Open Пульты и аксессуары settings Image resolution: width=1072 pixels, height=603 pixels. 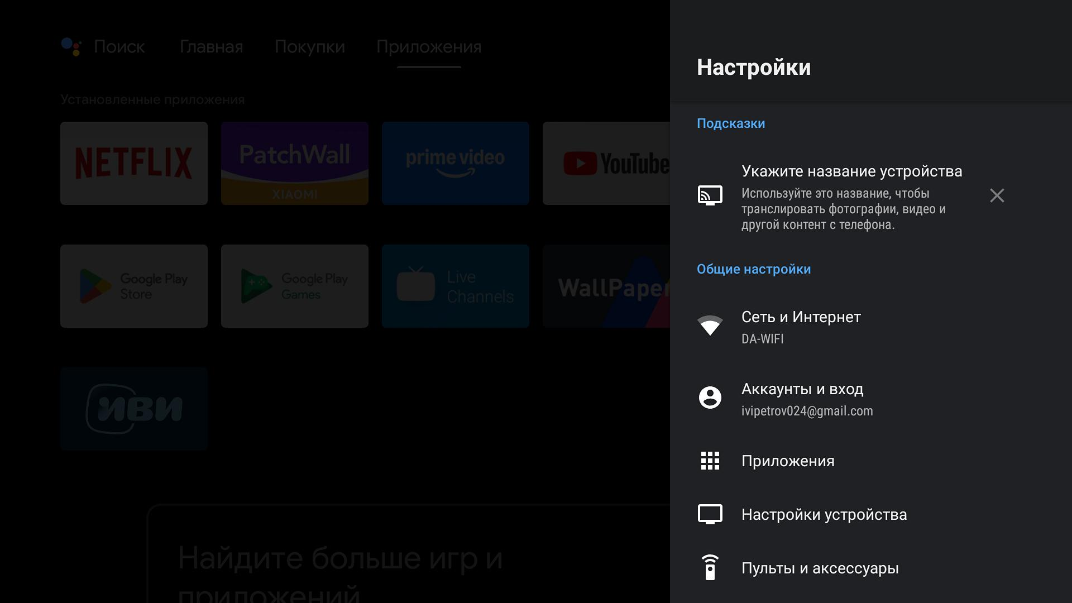(871, 568)
